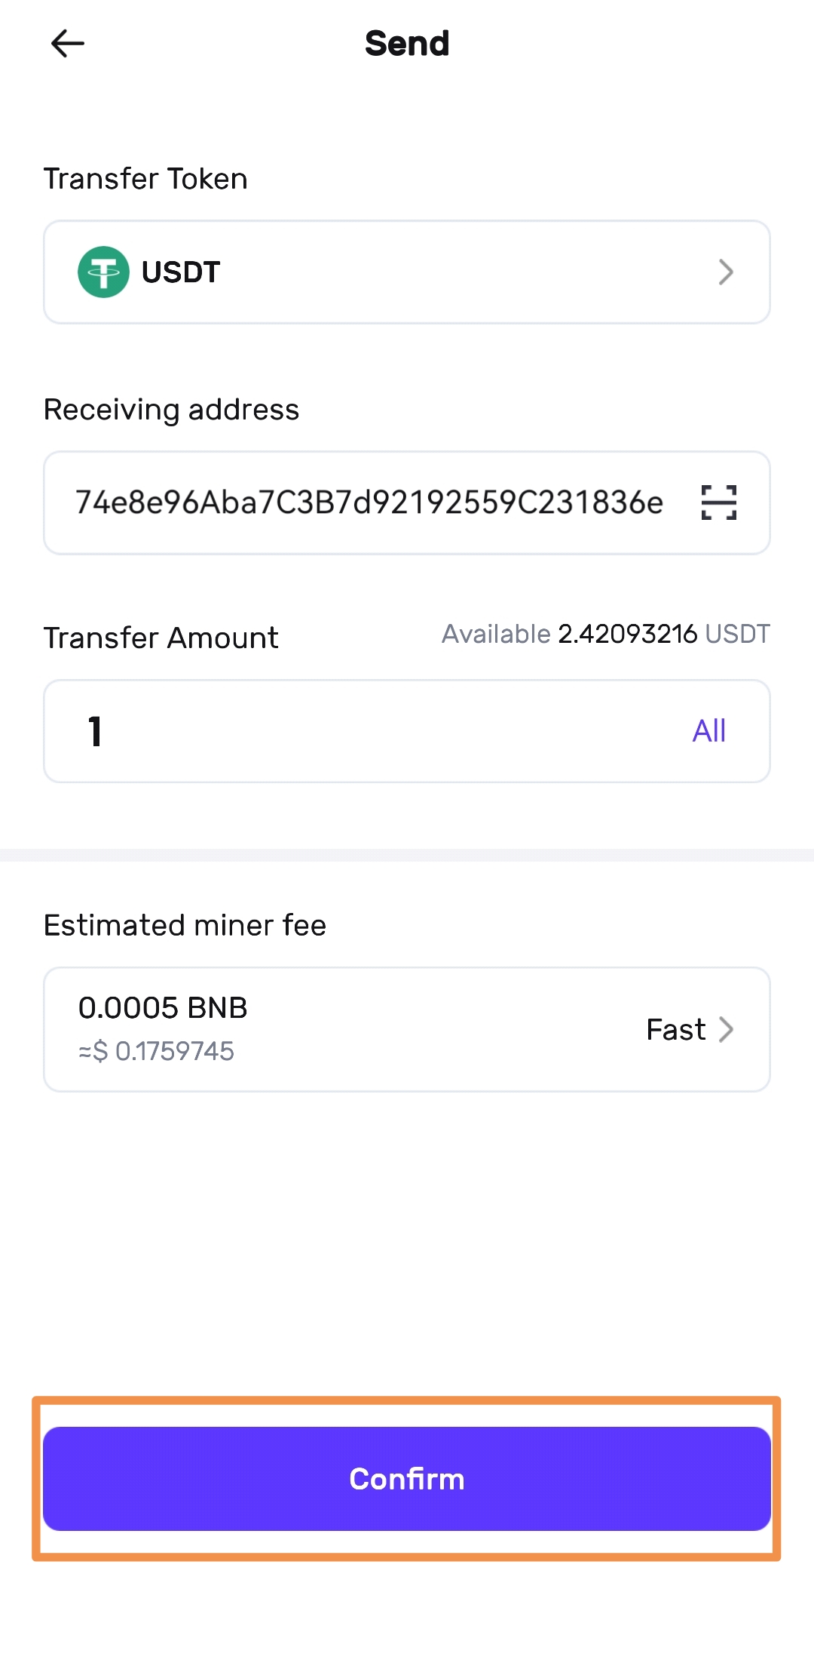The image size is (814, 1669).
Task: Click the Transfer Token label
Action: tap(145, 179)
